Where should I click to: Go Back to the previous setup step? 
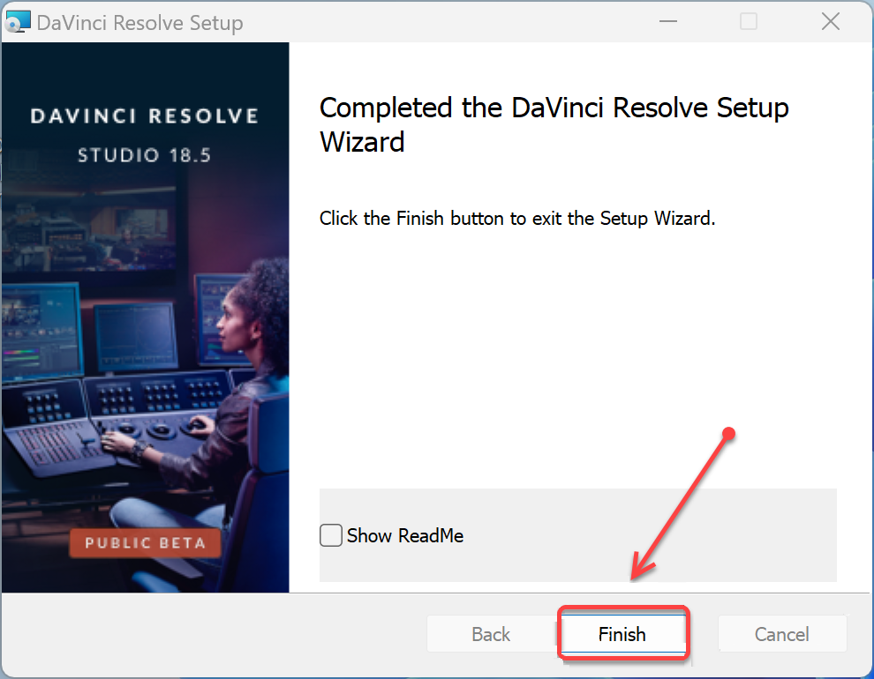coord(491,633)
